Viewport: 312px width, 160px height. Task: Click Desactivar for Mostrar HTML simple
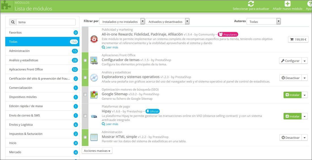coord(290,138)
